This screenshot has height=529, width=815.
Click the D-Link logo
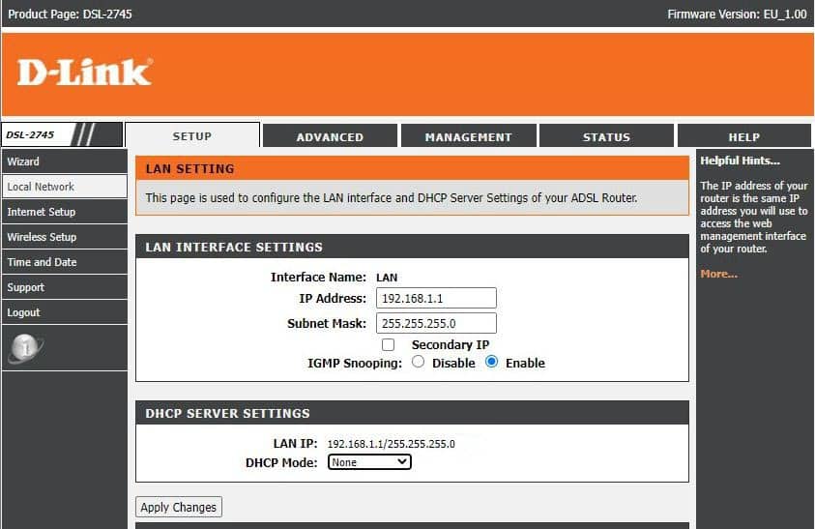(x=85, y=72)
